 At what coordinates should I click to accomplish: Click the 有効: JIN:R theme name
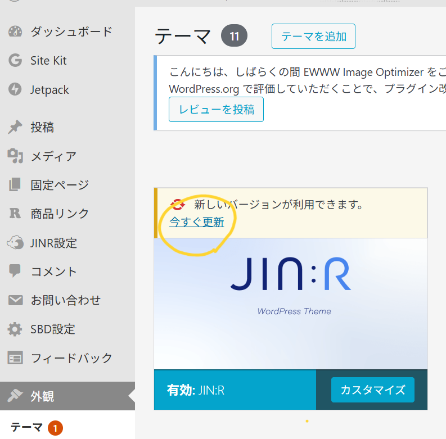pos(196,390)
